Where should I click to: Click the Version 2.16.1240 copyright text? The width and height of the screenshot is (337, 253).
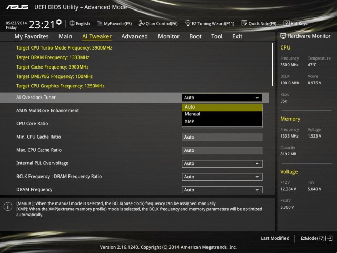pos(168,247)
